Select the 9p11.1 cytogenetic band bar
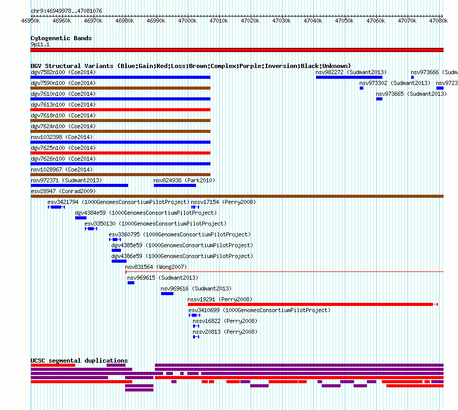 click(x=237, y=50)
